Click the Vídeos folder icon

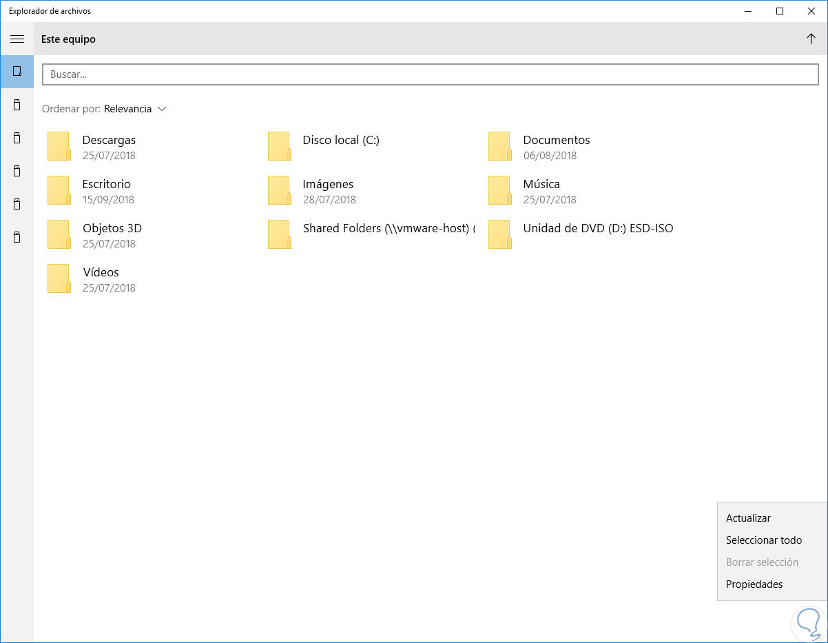pyautogui.click(x=59, y=278)
